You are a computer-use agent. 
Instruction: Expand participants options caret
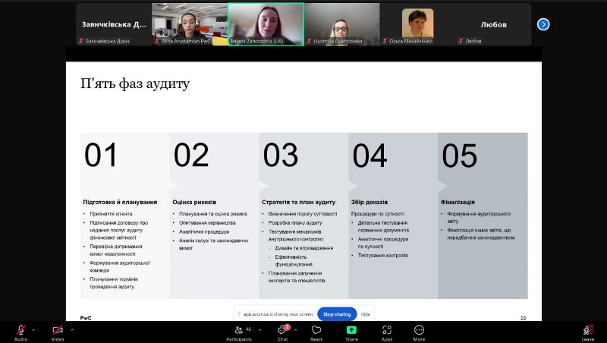coord(259,330)
